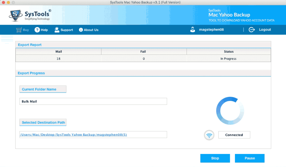This screenshot has width=286, height=167.
Task: Pause the export with the Pause button
Action: coord(250,158)
